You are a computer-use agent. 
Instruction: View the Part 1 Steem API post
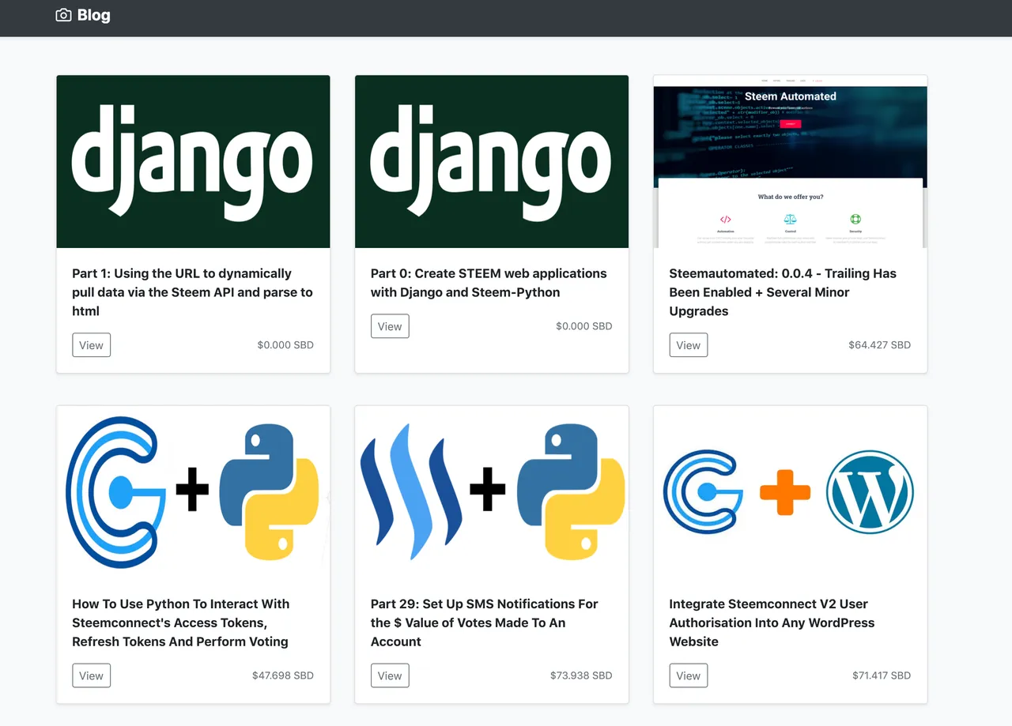pos(92,345)
